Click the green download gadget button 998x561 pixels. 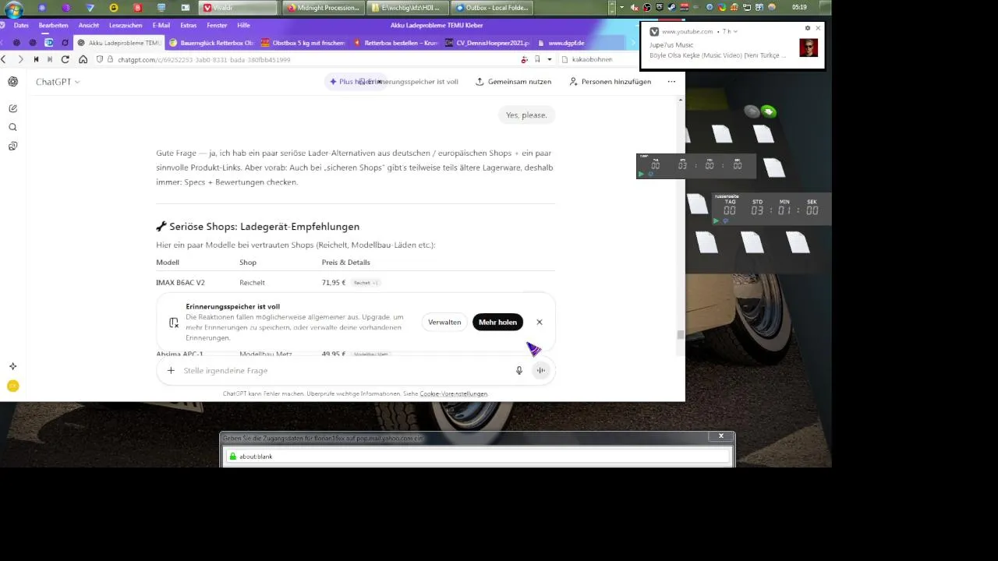point(769,111)
